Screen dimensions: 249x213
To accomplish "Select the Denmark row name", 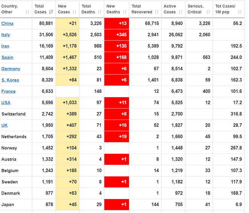I will [11, 193].
